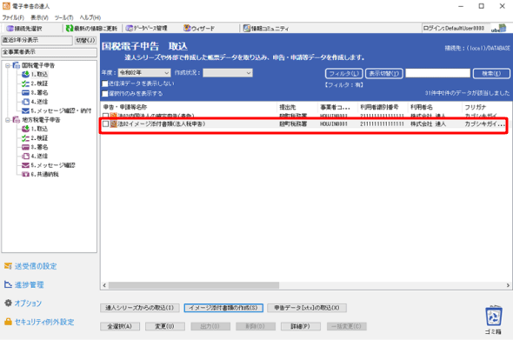513x340 pixels.
Task: Check the 法02イメージ添付書類(法人税申告) row checkbox
Action: coord(105,124)
